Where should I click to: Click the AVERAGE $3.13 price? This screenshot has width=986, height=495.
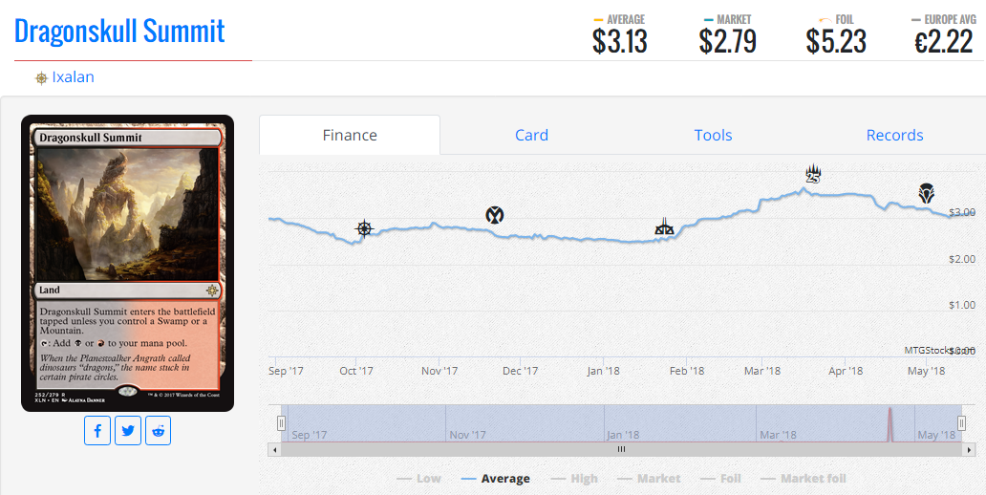[619, 35]
